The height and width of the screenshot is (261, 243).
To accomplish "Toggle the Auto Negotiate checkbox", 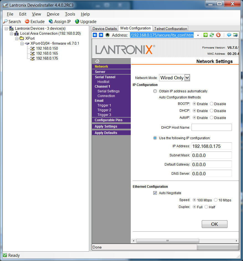I will pyautogui.click(x=155, y=193).
